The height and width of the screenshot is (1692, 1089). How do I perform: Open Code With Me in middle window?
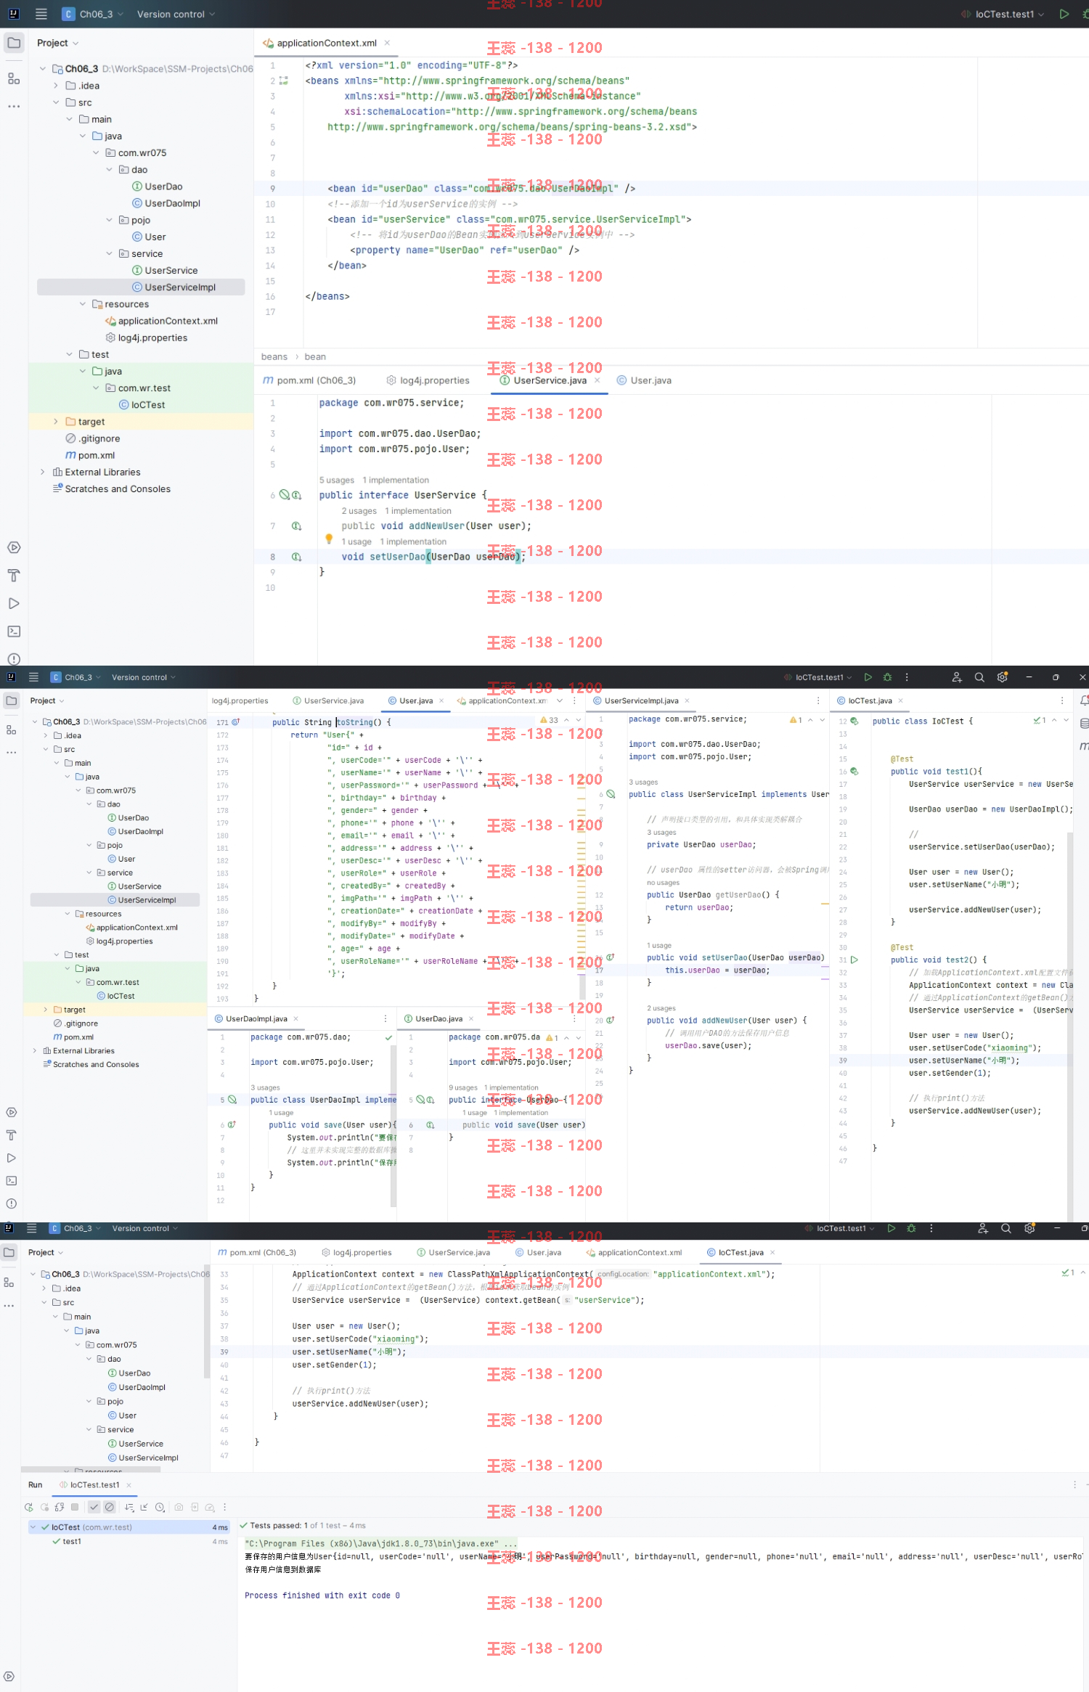pyautogui.click(x=957, y=677)
